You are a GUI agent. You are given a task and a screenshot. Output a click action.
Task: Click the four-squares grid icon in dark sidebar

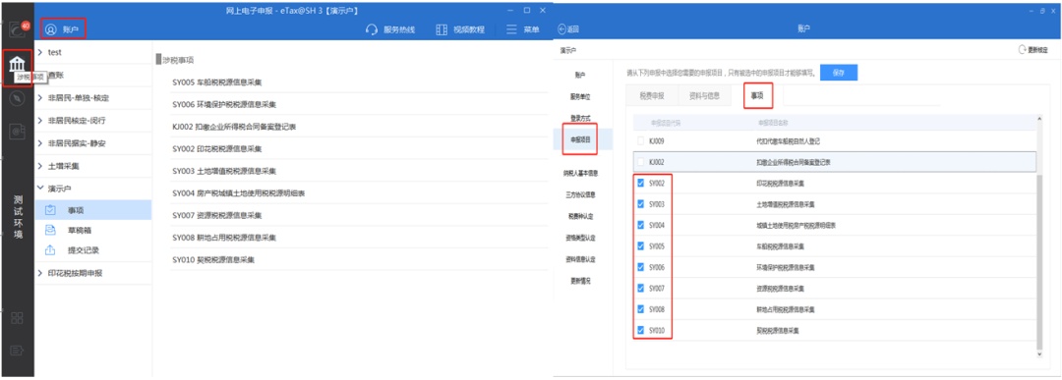[17, 318]
